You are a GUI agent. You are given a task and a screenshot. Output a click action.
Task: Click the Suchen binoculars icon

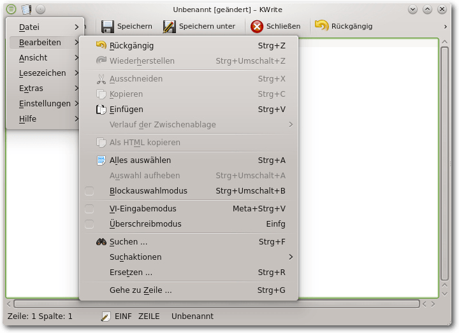101,242
